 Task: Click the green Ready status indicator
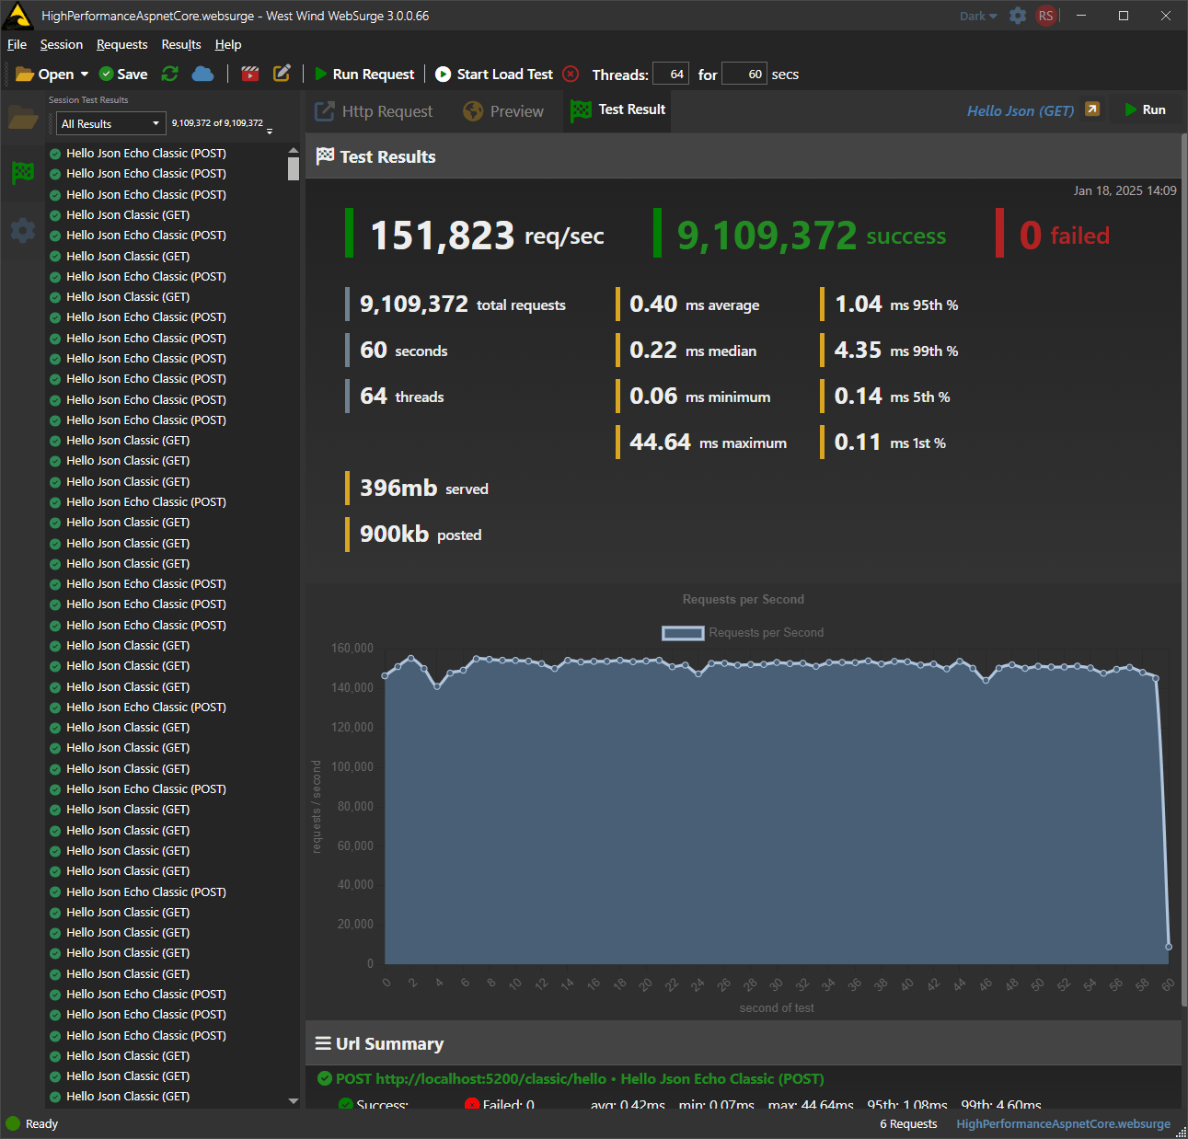[13, 1123]
